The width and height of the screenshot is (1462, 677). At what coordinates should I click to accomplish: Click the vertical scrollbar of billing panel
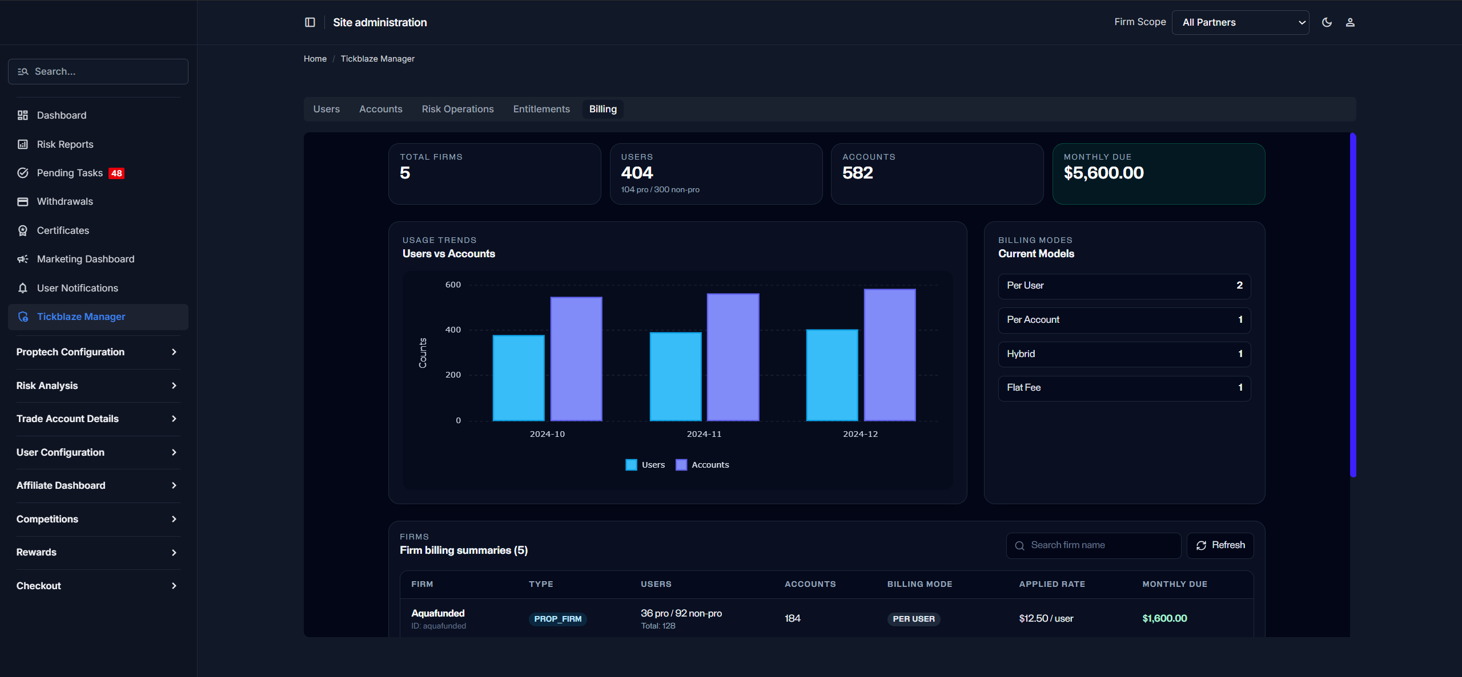click(x=1353, y=305)
